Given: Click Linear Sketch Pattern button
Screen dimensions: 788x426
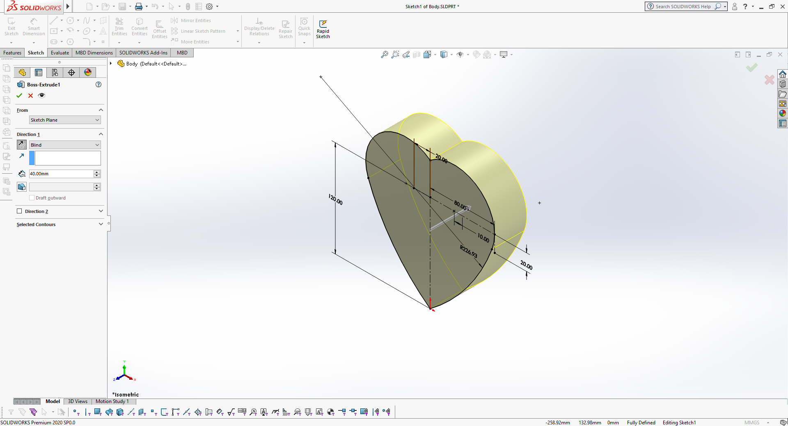Looking at the screenshot, I should point(198,31).
